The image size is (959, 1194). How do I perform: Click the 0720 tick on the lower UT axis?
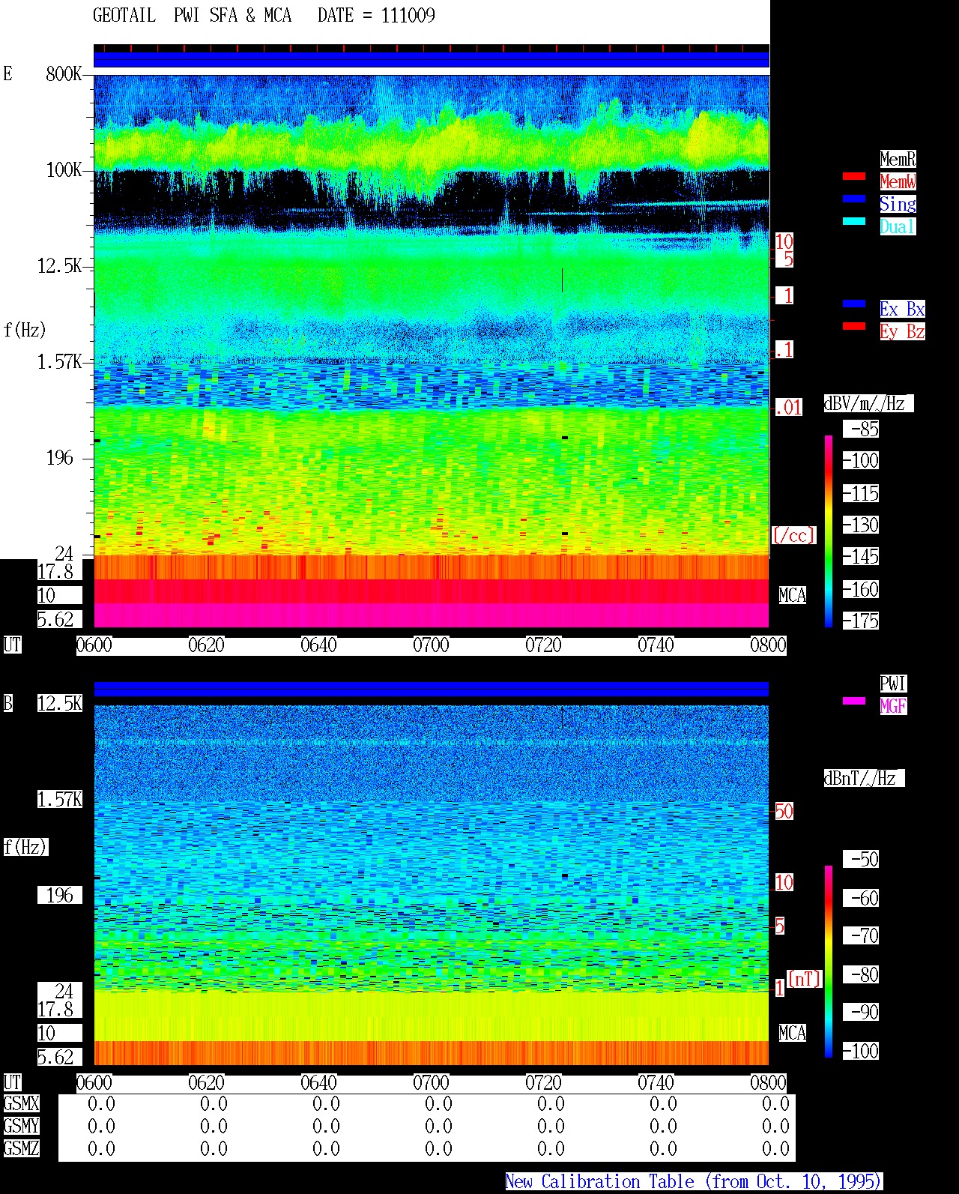(543, 1083)
